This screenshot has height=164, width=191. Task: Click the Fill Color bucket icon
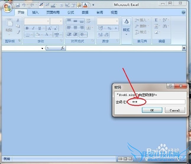(38, 35)
